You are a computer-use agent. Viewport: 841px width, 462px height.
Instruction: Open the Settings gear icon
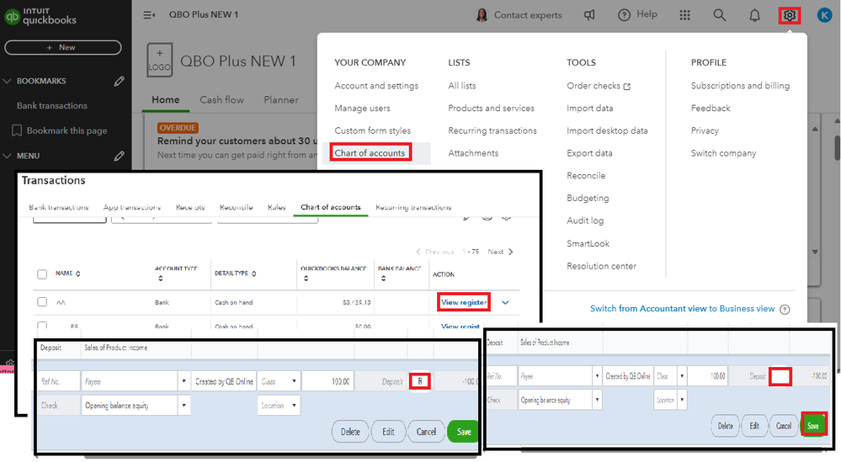[789, 15]
